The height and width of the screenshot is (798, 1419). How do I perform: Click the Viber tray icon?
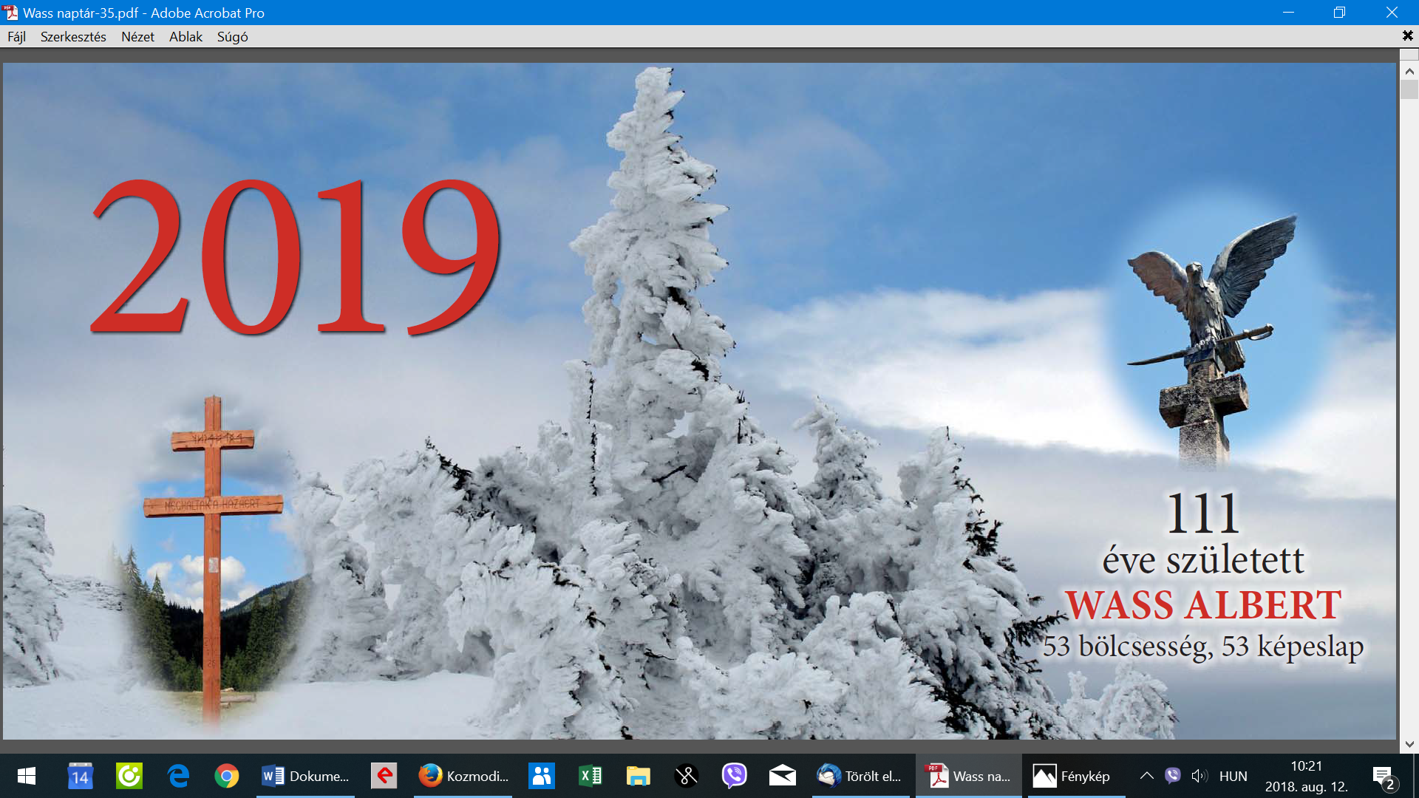pyautogui.click(x=1172, y=776)
